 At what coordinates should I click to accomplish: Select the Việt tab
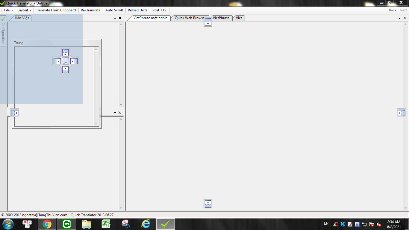239,18
